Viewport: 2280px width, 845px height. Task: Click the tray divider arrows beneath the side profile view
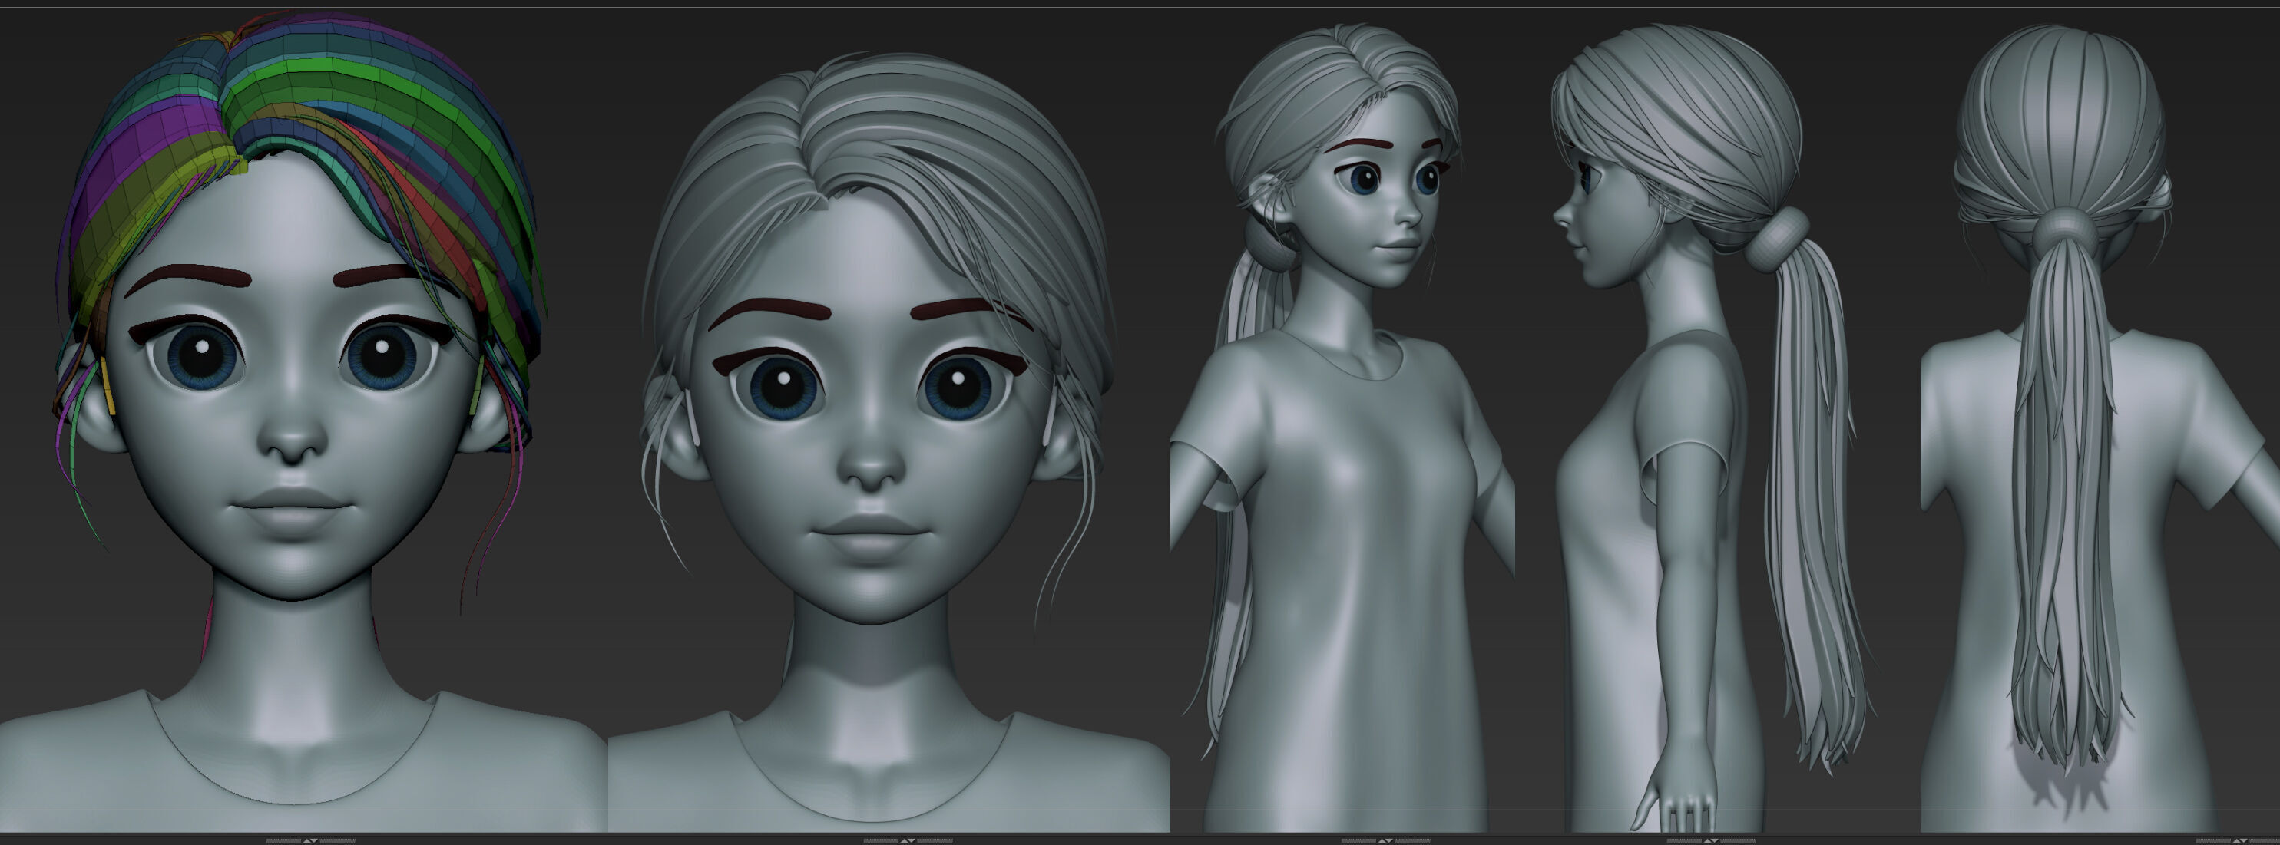[1712, 840]
